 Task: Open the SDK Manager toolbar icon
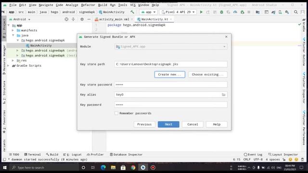pyautogui.click(x=287, y=12)
